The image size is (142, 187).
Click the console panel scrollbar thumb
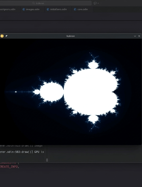[47, 160]
